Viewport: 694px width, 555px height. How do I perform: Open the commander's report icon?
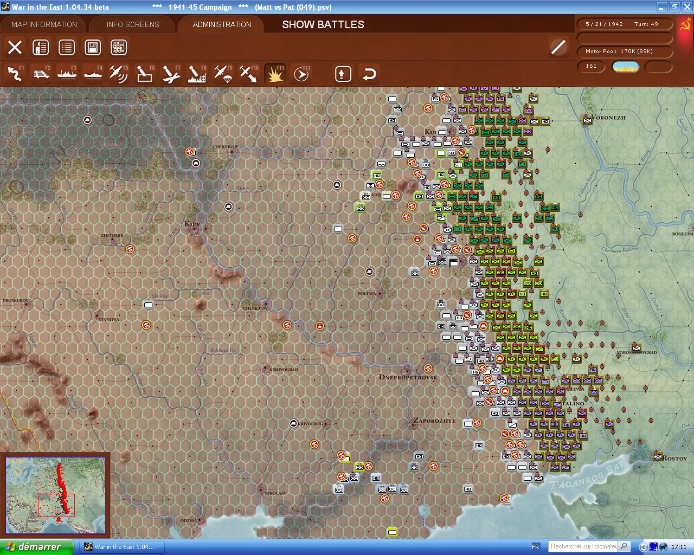coord(41,48)
